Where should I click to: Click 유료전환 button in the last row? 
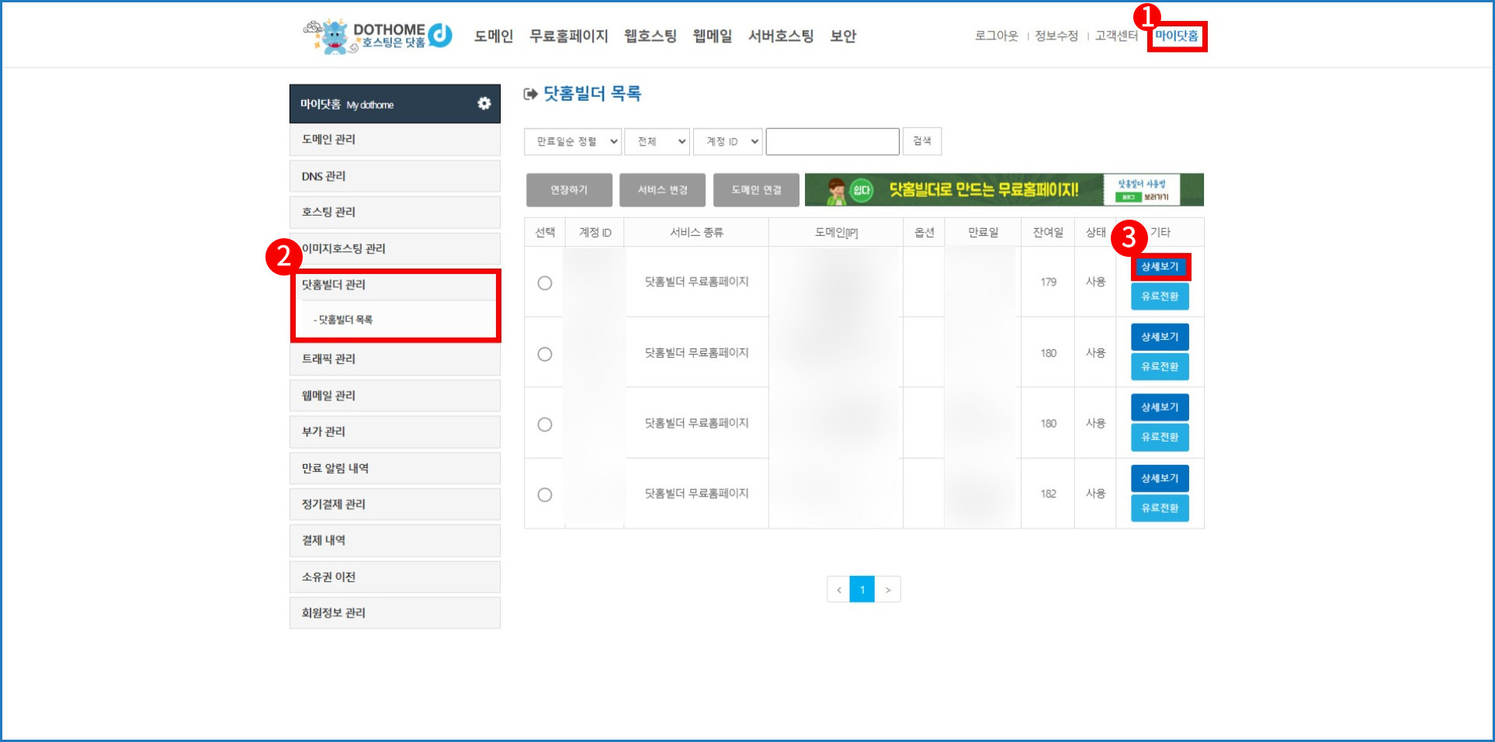coord(1160,508)
